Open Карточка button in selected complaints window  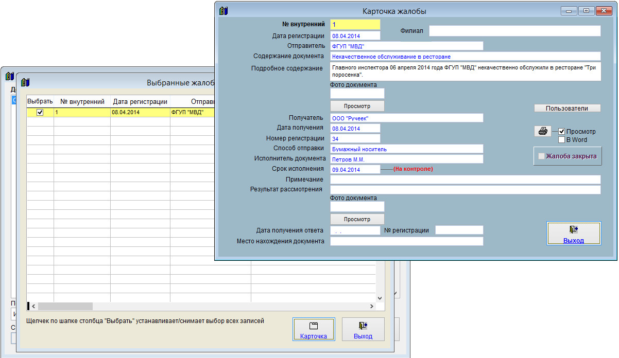tap(314, 329)
